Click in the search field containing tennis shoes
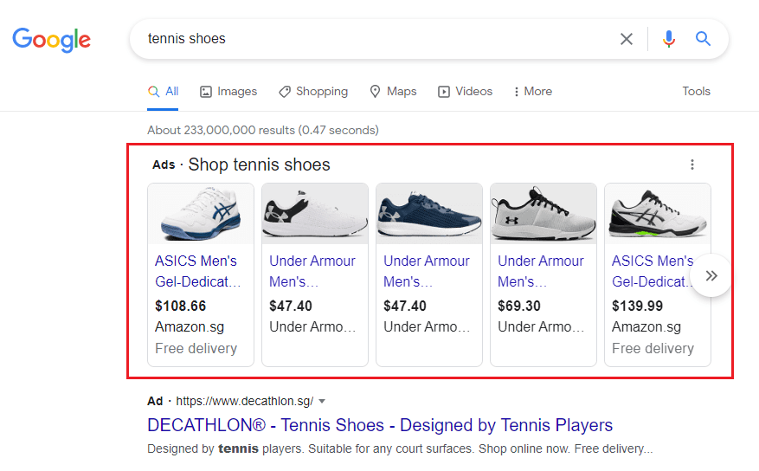Screen dimensions: 759x471 [372, 39]
